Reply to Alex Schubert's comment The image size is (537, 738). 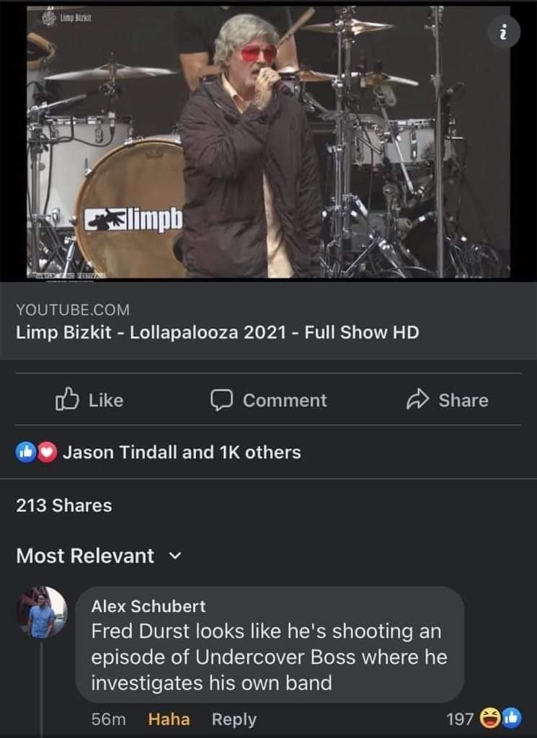pyautogui.click(x=234, y=719)
